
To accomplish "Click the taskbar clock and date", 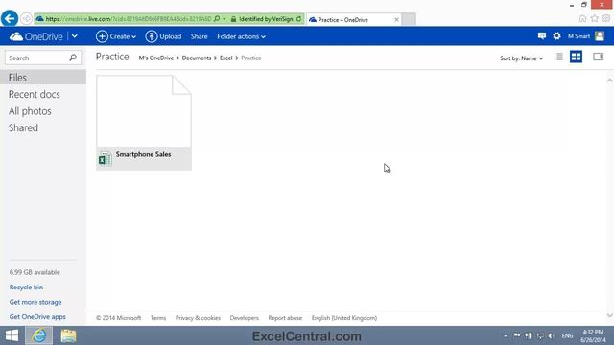I will pyautogui.click(x=593, y=336).
